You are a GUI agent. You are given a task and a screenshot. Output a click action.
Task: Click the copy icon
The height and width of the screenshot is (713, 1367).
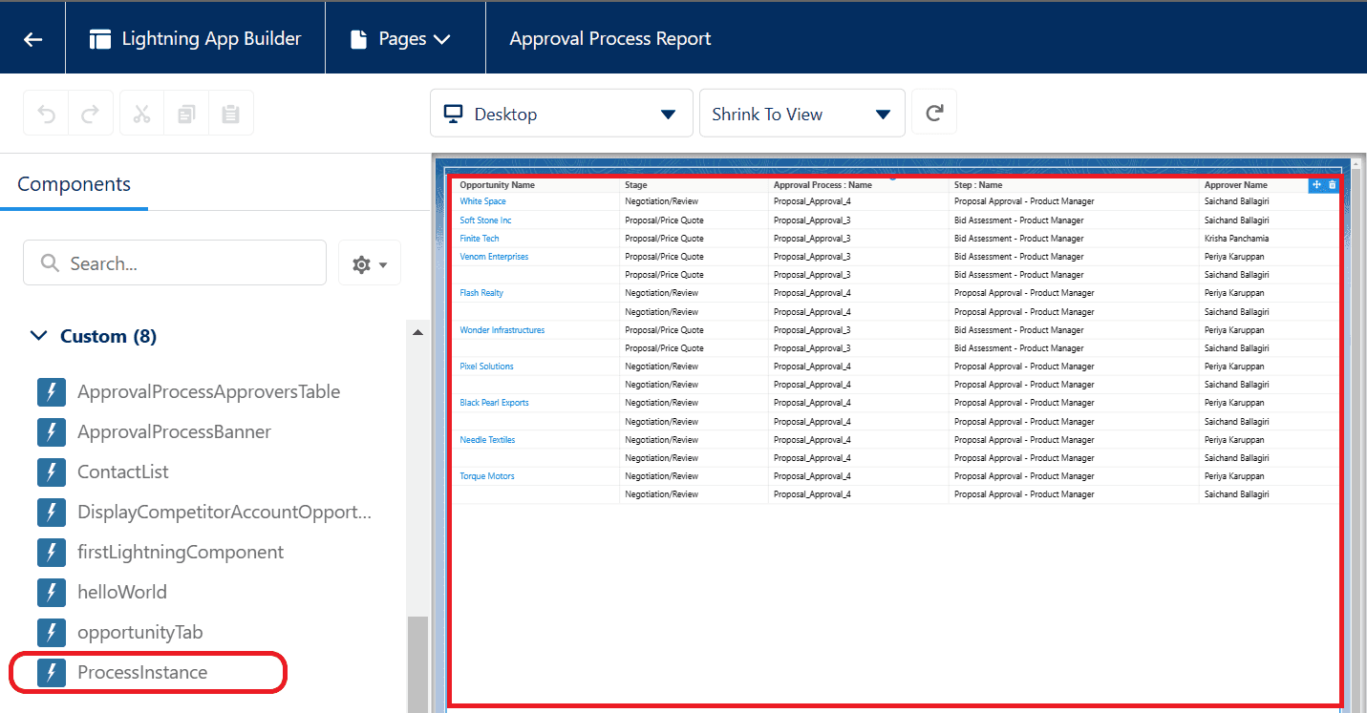click(186, 114)
